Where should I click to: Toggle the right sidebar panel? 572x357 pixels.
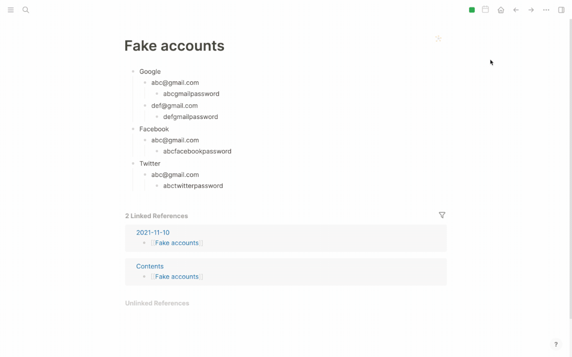pos(561,10)
